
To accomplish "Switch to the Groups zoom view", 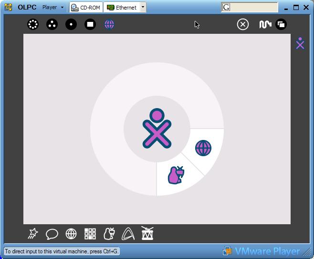I will point(52,24).
